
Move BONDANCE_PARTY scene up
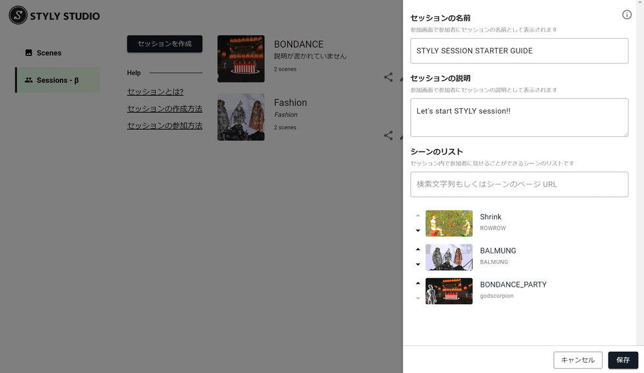(x=418, y=283)
